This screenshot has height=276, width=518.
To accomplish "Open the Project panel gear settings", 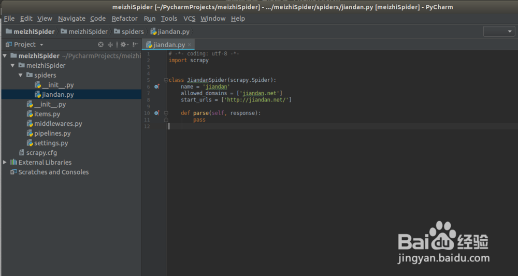I will pos(124,45).
